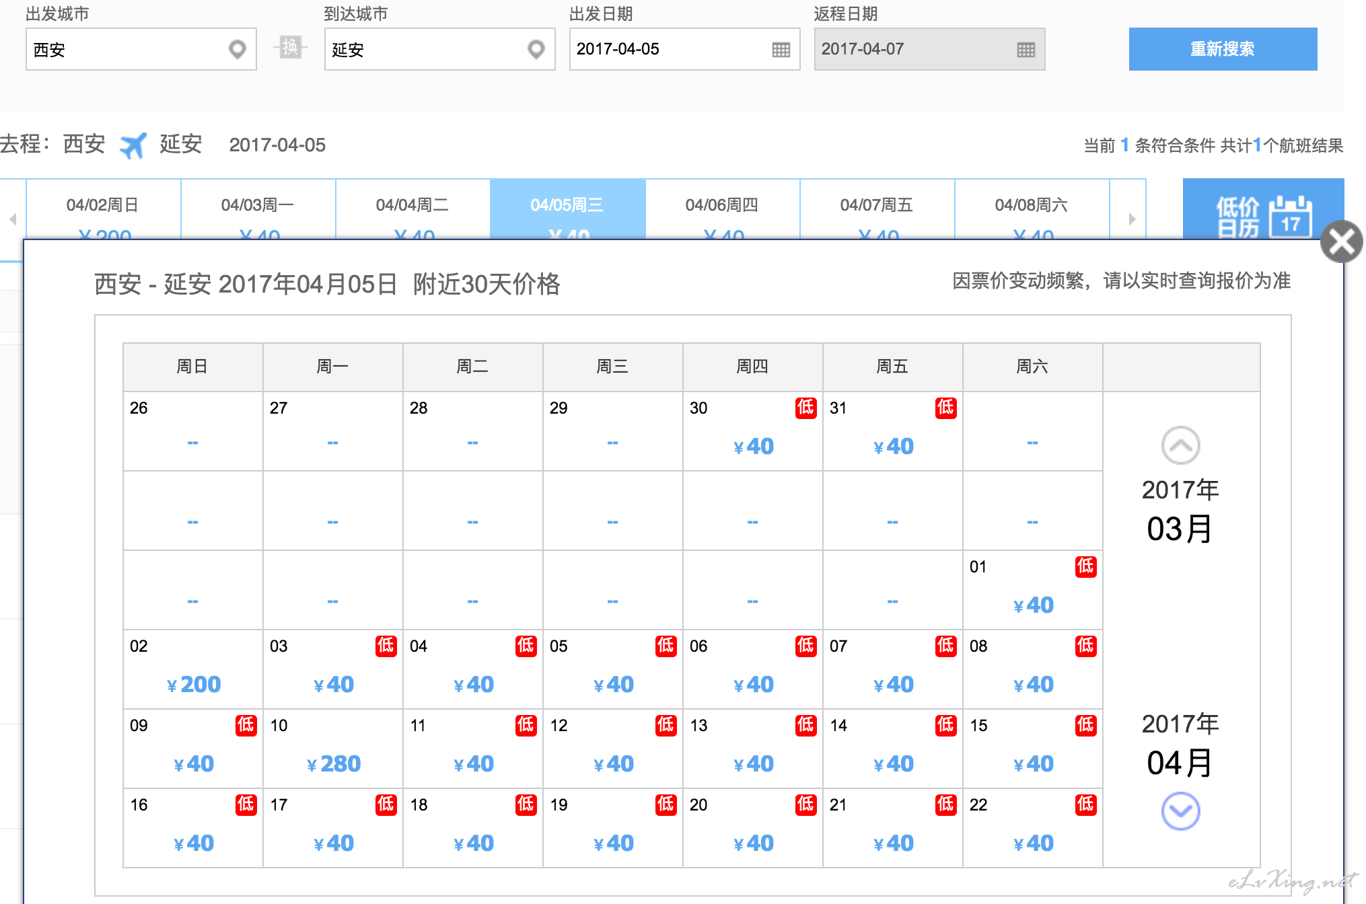Go to previous month with up arrow
1366x904 pixels.
pyautogui.click(x=1180, y=445)
